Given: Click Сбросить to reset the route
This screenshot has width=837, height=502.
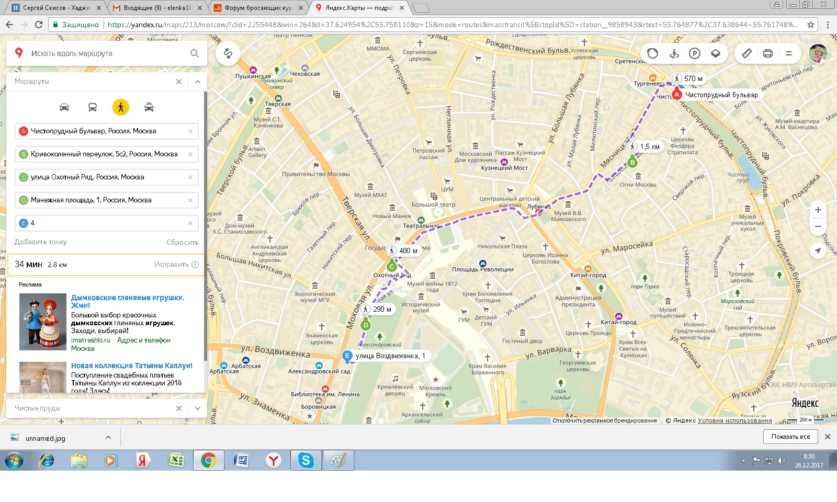Looking at the screenshot, I should click(182, 242).
